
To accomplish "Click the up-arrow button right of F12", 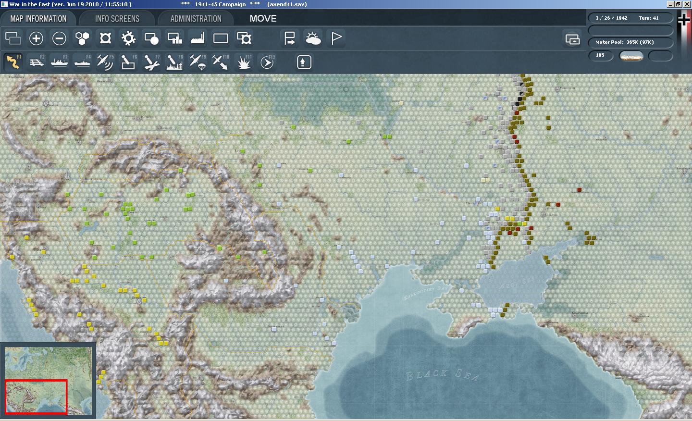I will [x=304, y=62].
